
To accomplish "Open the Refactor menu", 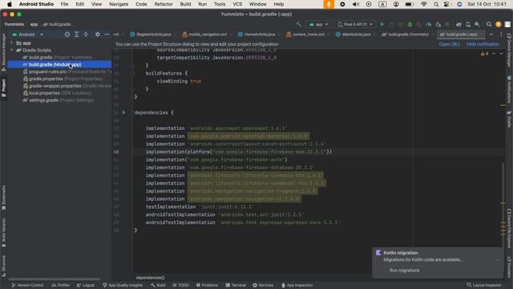I will tap(164, 4).
